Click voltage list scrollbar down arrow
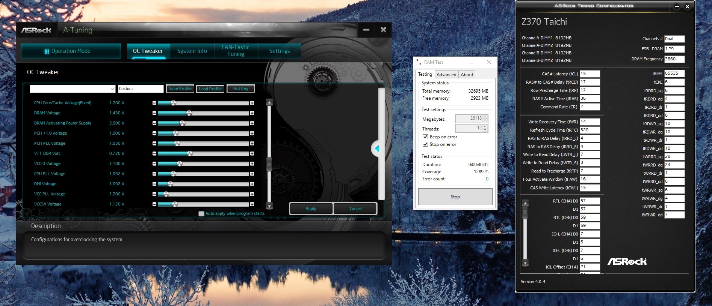 [269, 206]
